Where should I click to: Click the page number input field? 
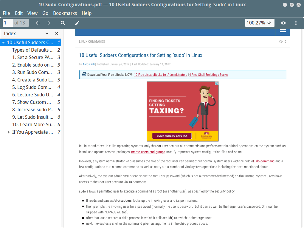click(x=6, y=23)
